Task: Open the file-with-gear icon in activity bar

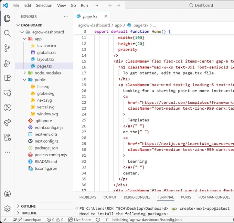Action: point(7,137)
